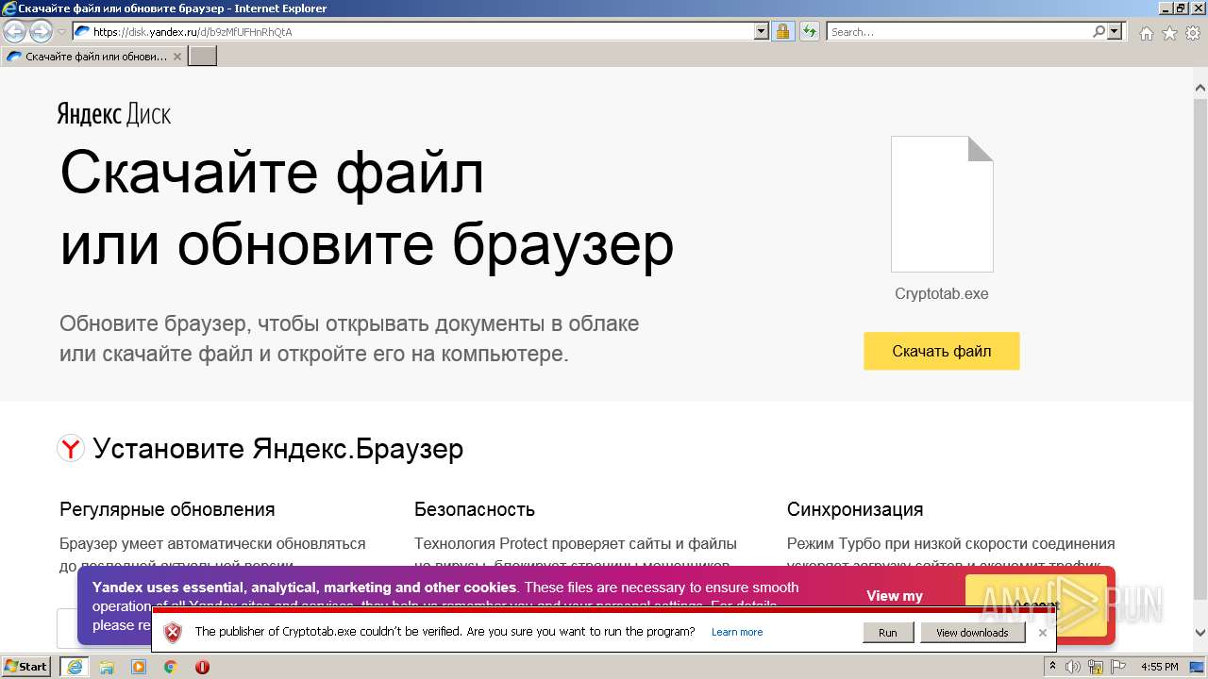The image size is (1208, 679).
Task: Click 'Безопасность' heading
Action: (x=475, y=509)
